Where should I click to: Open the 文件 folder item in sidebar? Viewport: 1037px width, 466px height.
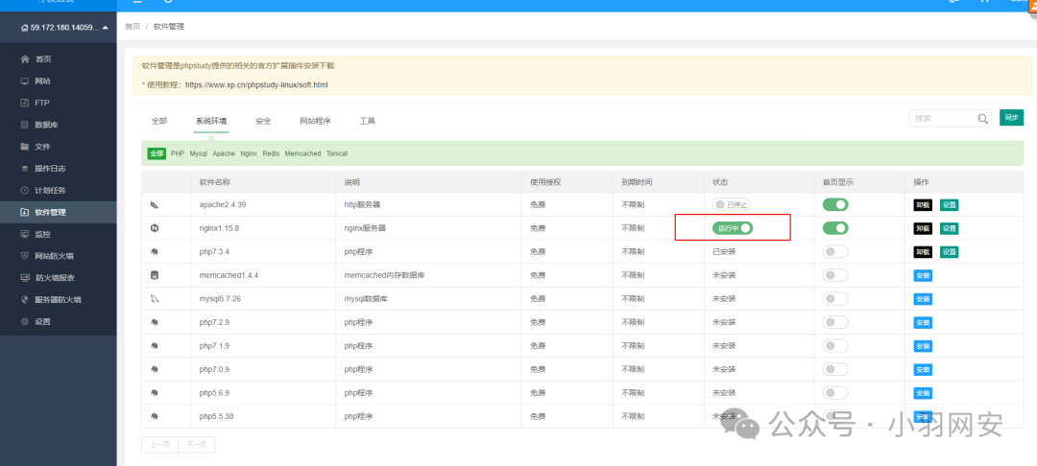pyautogui.click(x=59, y=147)
